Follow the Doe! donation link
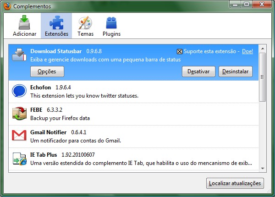 click(247, 51)
